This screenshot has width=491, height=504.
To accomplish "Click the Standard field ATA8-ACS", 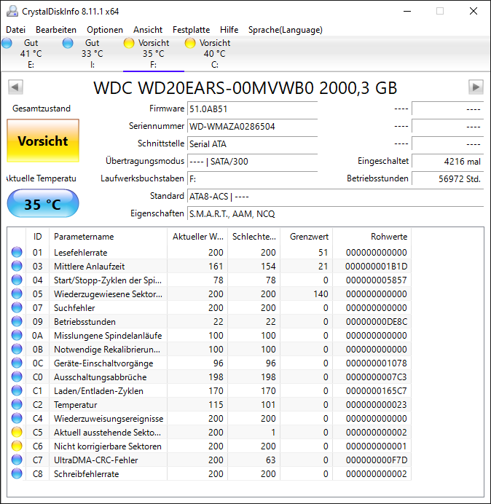I will (335, 197).
